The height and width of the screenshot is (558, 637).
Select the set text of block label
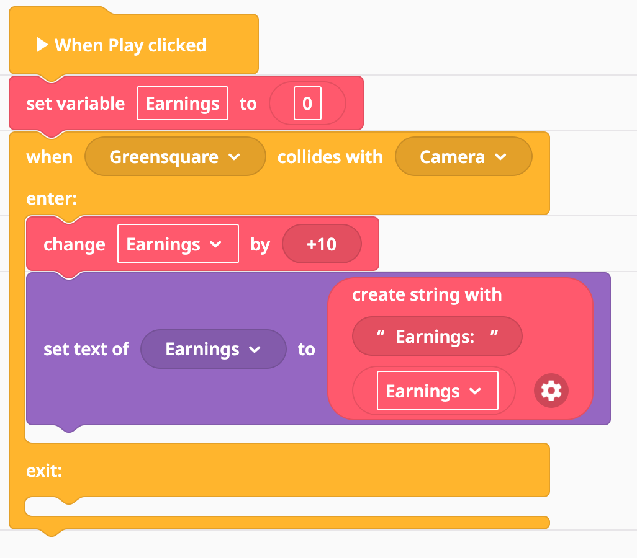tap(86, 350)
